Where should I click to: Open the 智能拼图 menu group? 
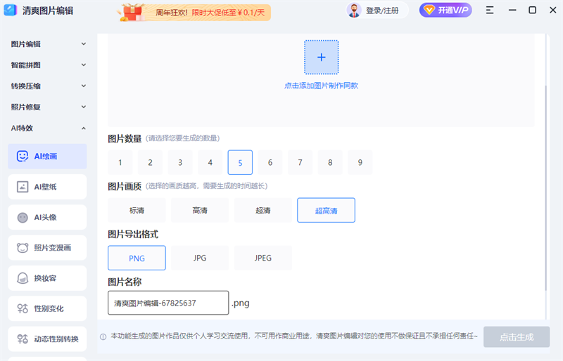tap(48, 65)
